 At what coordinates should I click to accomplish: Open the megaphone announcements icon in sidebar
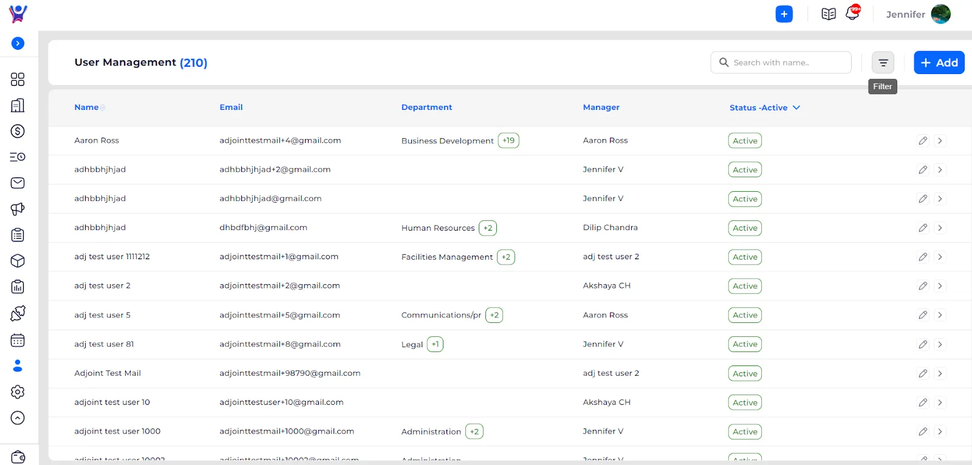tap(18, 209)
